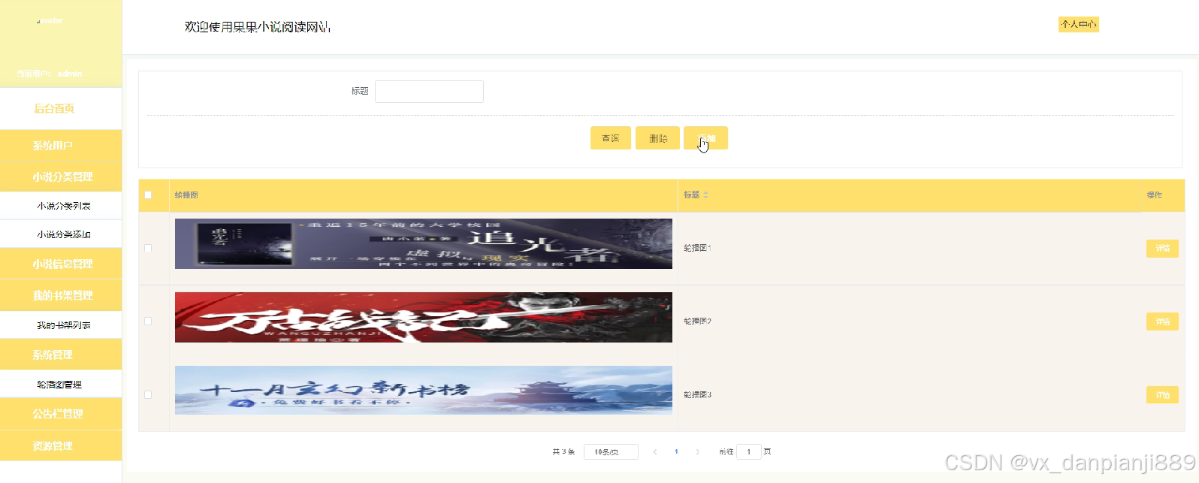
Task: Open the 10条/页 page size dropdown
Action: (x=611, y=451)
